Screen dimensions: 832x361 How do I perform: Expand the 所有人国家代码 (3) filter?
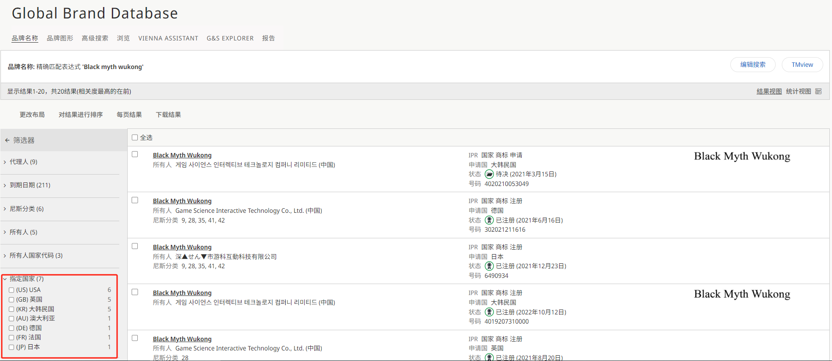(33, 255)
